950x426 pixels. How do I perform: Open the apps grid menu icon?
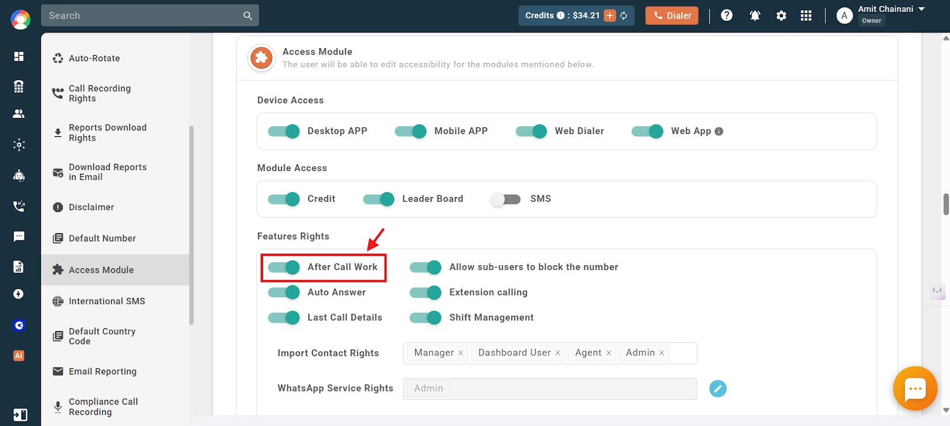[x=806, y=16]
